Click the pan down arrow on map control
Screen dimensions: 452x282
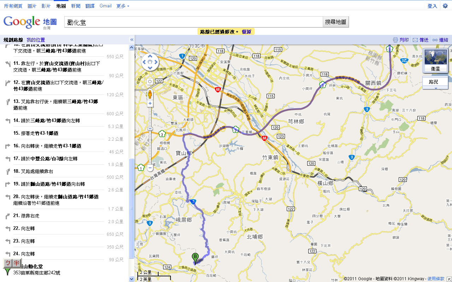[x=150, y=69]
